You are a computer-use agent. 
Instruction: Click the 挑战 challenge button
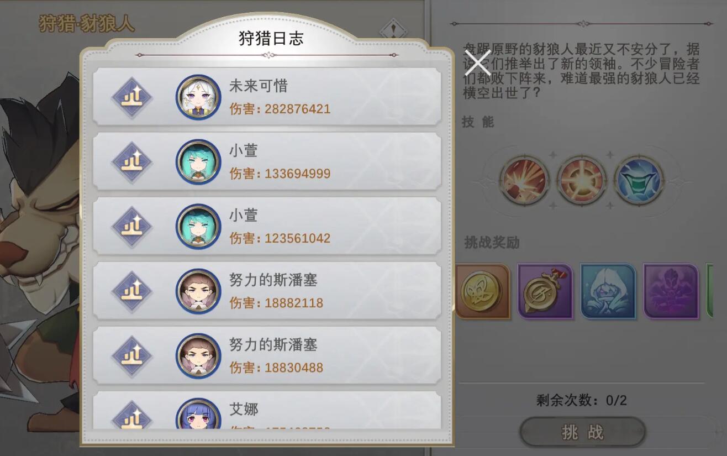pyautogui.click(x=583, y=432)
